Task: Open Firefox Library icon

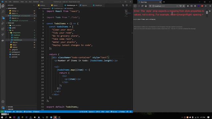Action: [188, 6]
